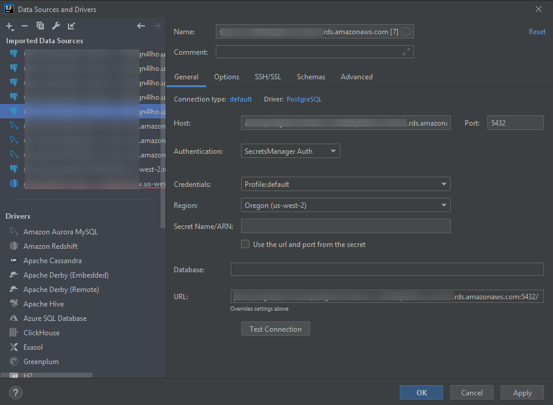Open the Authentication dropdown
The width and height of the screenshot is (553, 405).
click(x=290, y=151)
